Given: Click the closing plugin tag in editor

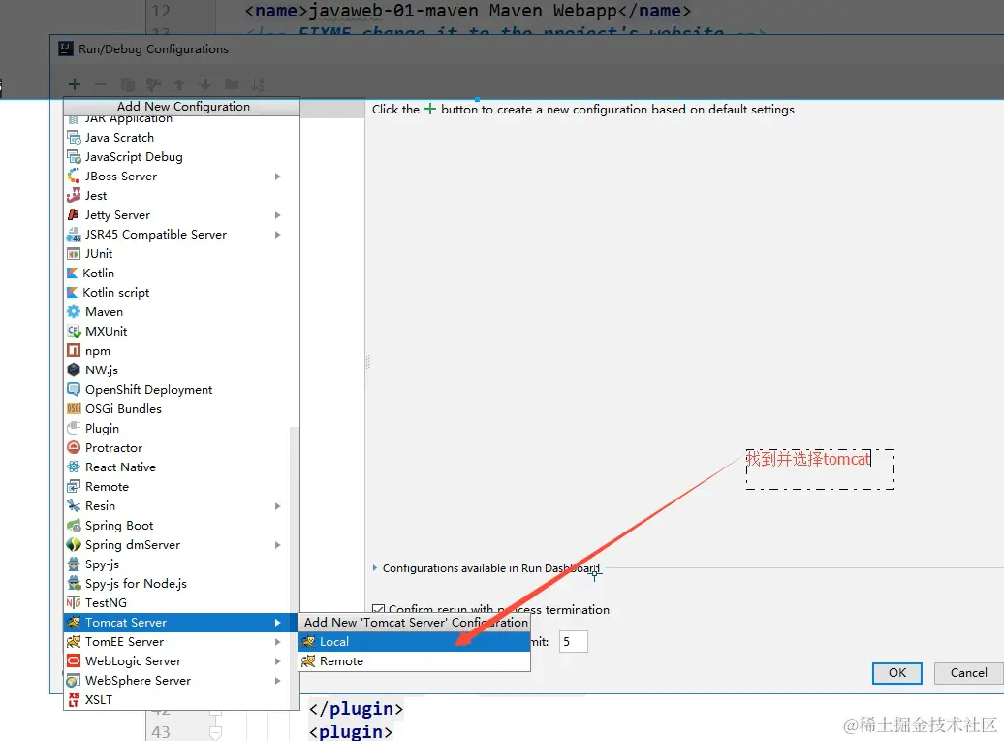Looking at the screenshot, I should [356, 709].
